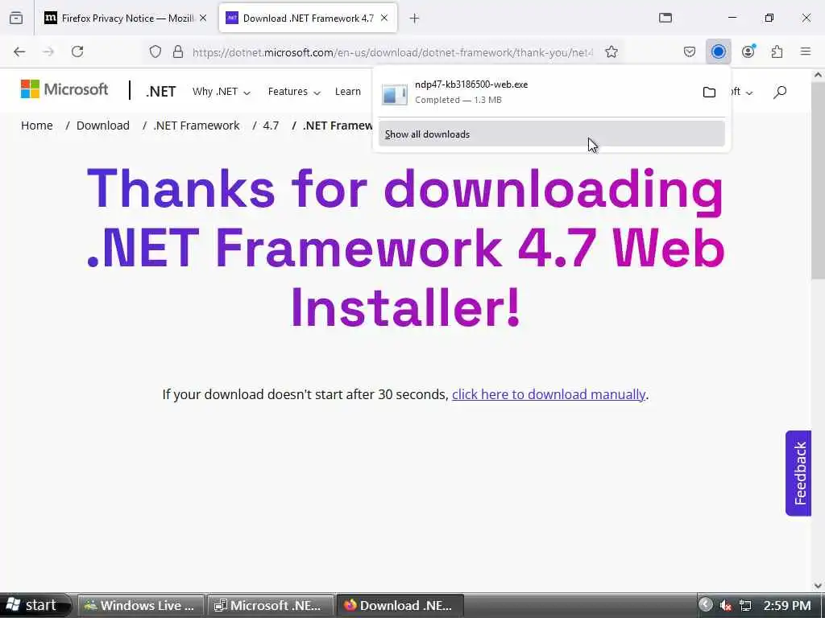Click the Microsoft logo
The image size is (825, 618).
tap(64, 89)
